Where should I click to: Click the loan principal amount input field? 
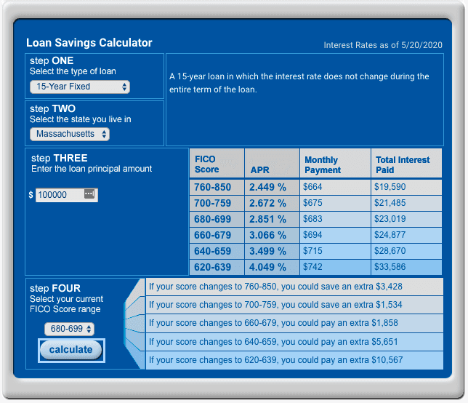coord(58,195)
